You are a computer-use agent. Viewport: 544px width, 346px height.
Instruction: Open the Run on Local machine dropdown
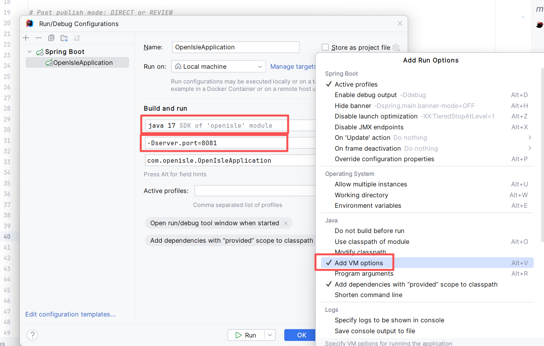point(219,66)
